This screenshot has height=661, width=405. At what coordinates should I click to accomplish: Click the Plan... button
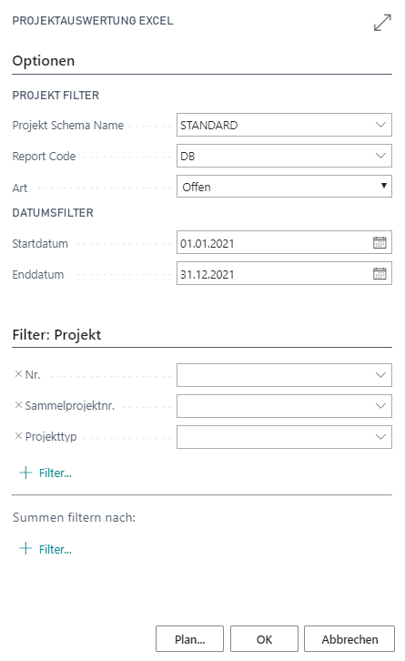189,639
